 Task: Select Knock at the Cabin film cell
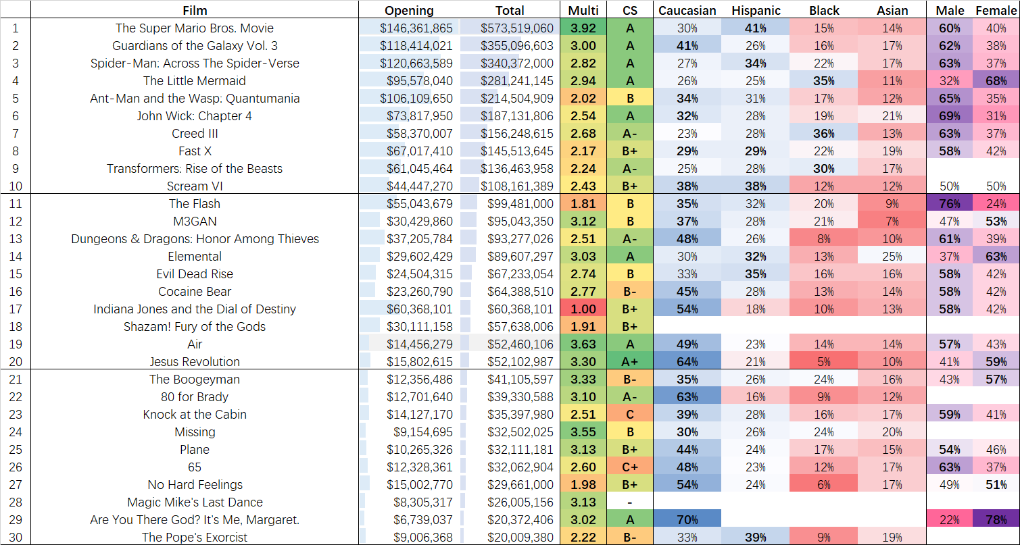point(195,415)
